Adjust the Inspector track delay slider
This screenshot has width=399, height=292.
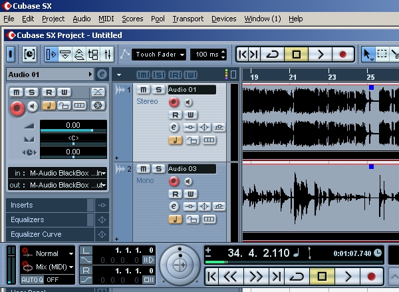point(73,157)
